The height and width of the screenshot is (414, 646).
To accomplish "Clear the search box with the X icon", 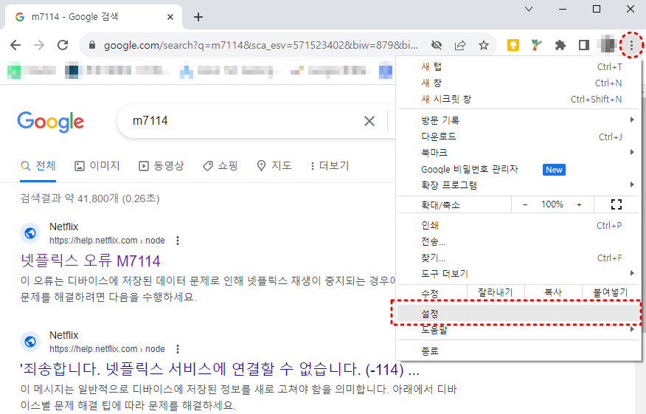I will pyautogui.click(x=369, y=121).
